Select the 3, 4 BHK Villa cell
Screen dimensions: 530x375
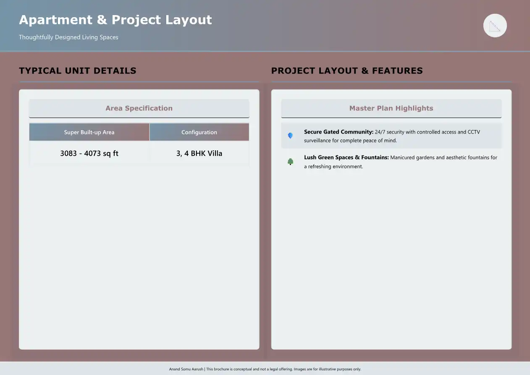[x=199, y=153]
